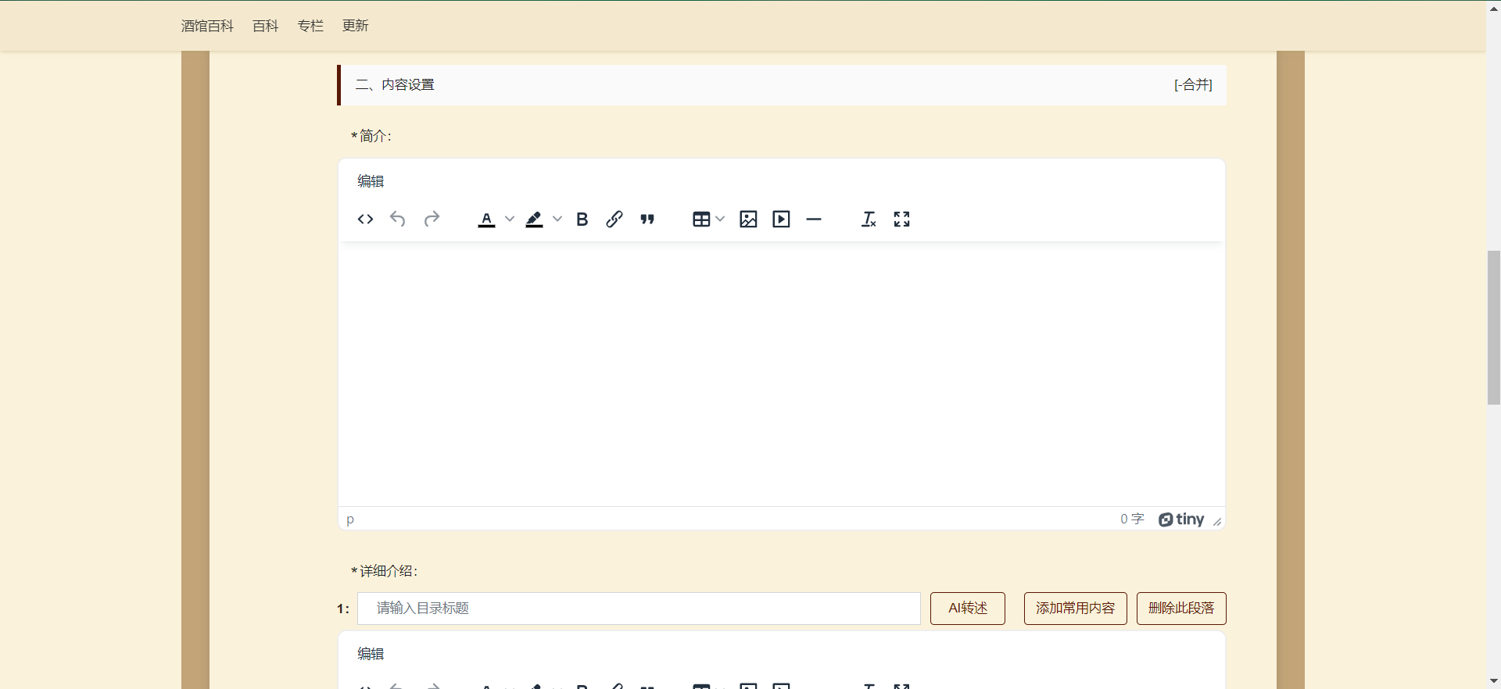This screenshot has width=1501, height=689.
Task: Clear text formatting
Action: [869, 220]
